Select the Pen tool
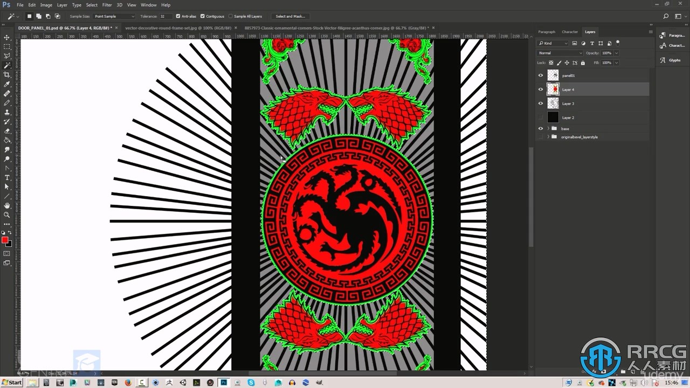This screenshot has height=388, width=690. (x=7, y=168)
